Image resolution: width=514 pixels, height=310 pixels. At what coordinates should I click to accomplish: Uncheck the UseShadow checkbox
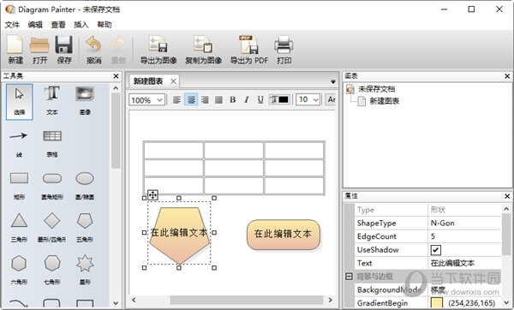436,250
